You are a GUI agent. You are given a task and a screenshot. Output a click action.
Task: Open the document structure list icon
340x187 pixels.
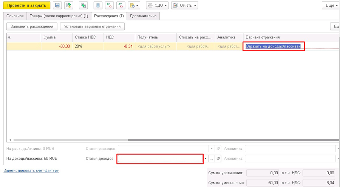click(x=97, y=6)
